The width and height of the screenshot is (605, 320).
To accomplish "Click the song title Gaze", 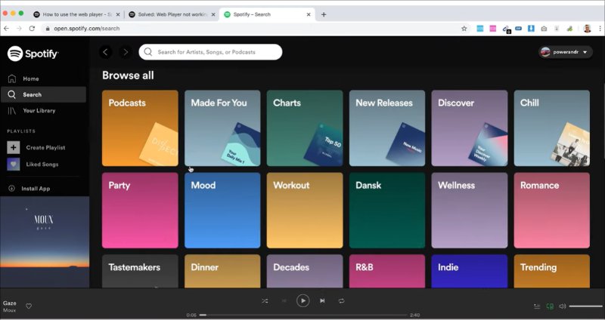I will click(10, 303).
